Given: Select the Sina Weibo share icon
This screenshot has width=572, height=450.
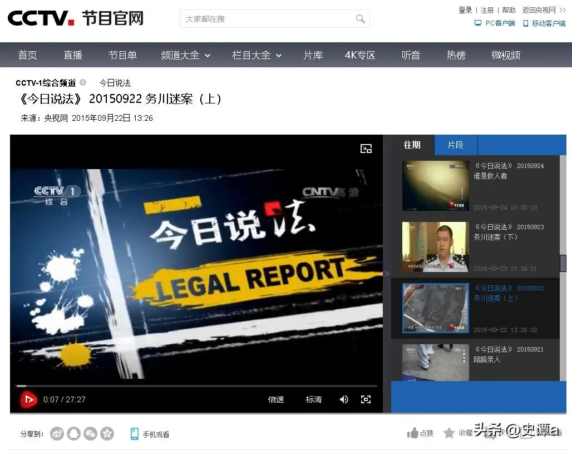Looking at the screenshot, I should pos(57,433).
